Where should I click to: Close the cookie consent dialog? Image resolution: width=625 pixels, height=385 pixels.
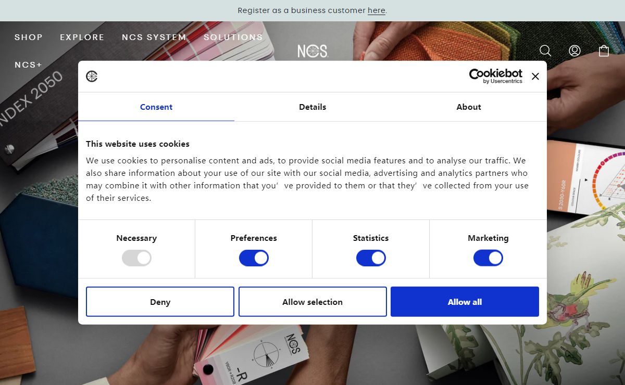click(535, 76)
